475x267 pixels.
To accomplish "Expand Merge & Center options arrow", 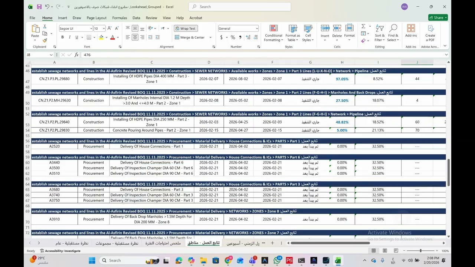I will [x=210, y=37].
